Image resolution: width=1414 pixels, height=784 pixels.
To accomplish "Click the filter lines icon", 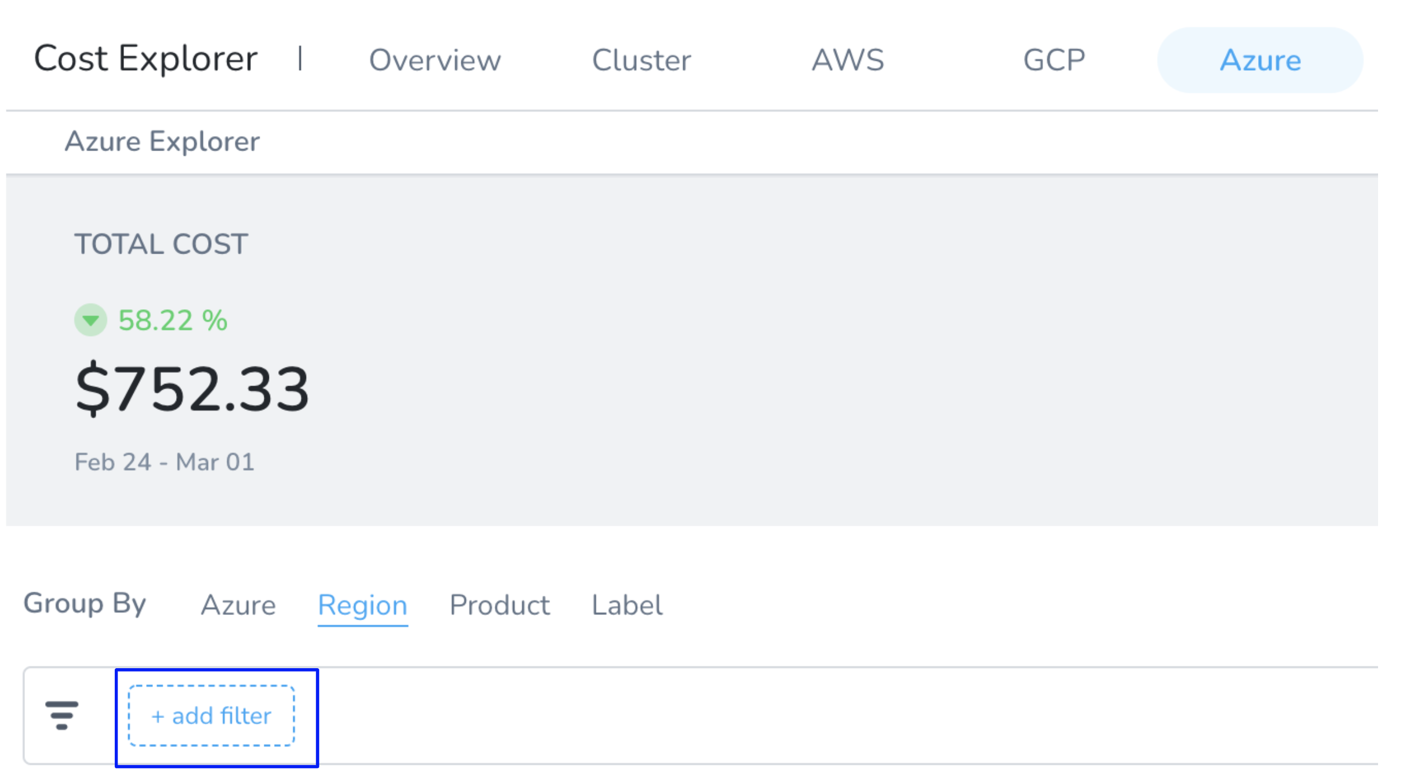I will click(x=62, y=716).
